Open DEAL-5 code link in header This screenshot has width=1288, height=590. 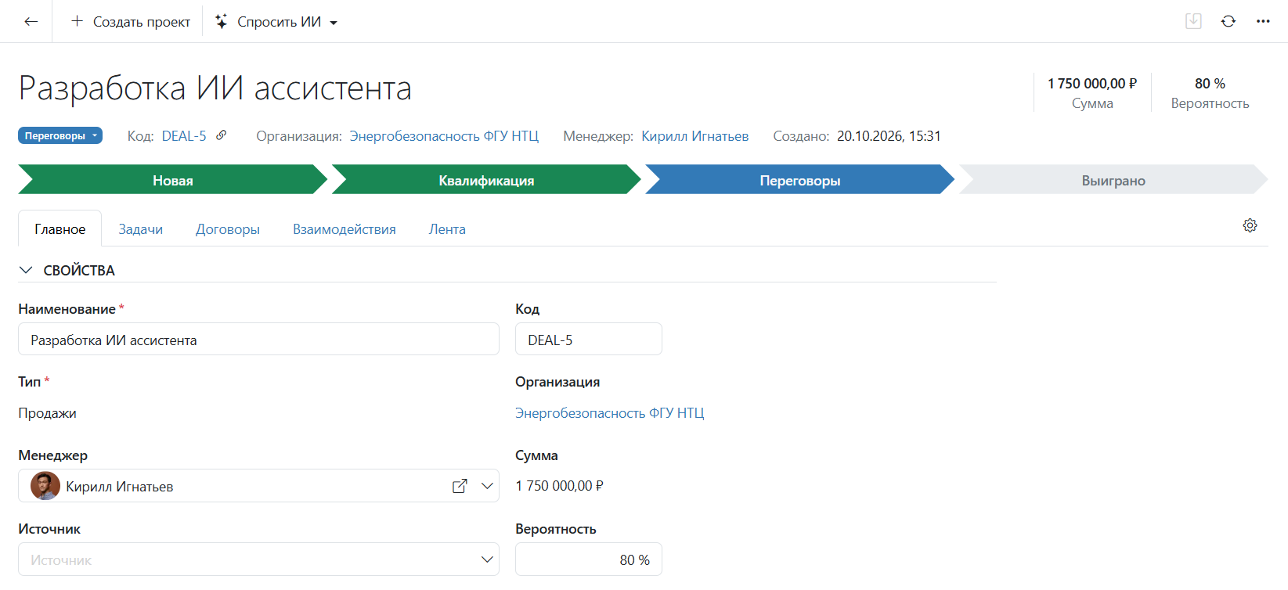point(184,136)
